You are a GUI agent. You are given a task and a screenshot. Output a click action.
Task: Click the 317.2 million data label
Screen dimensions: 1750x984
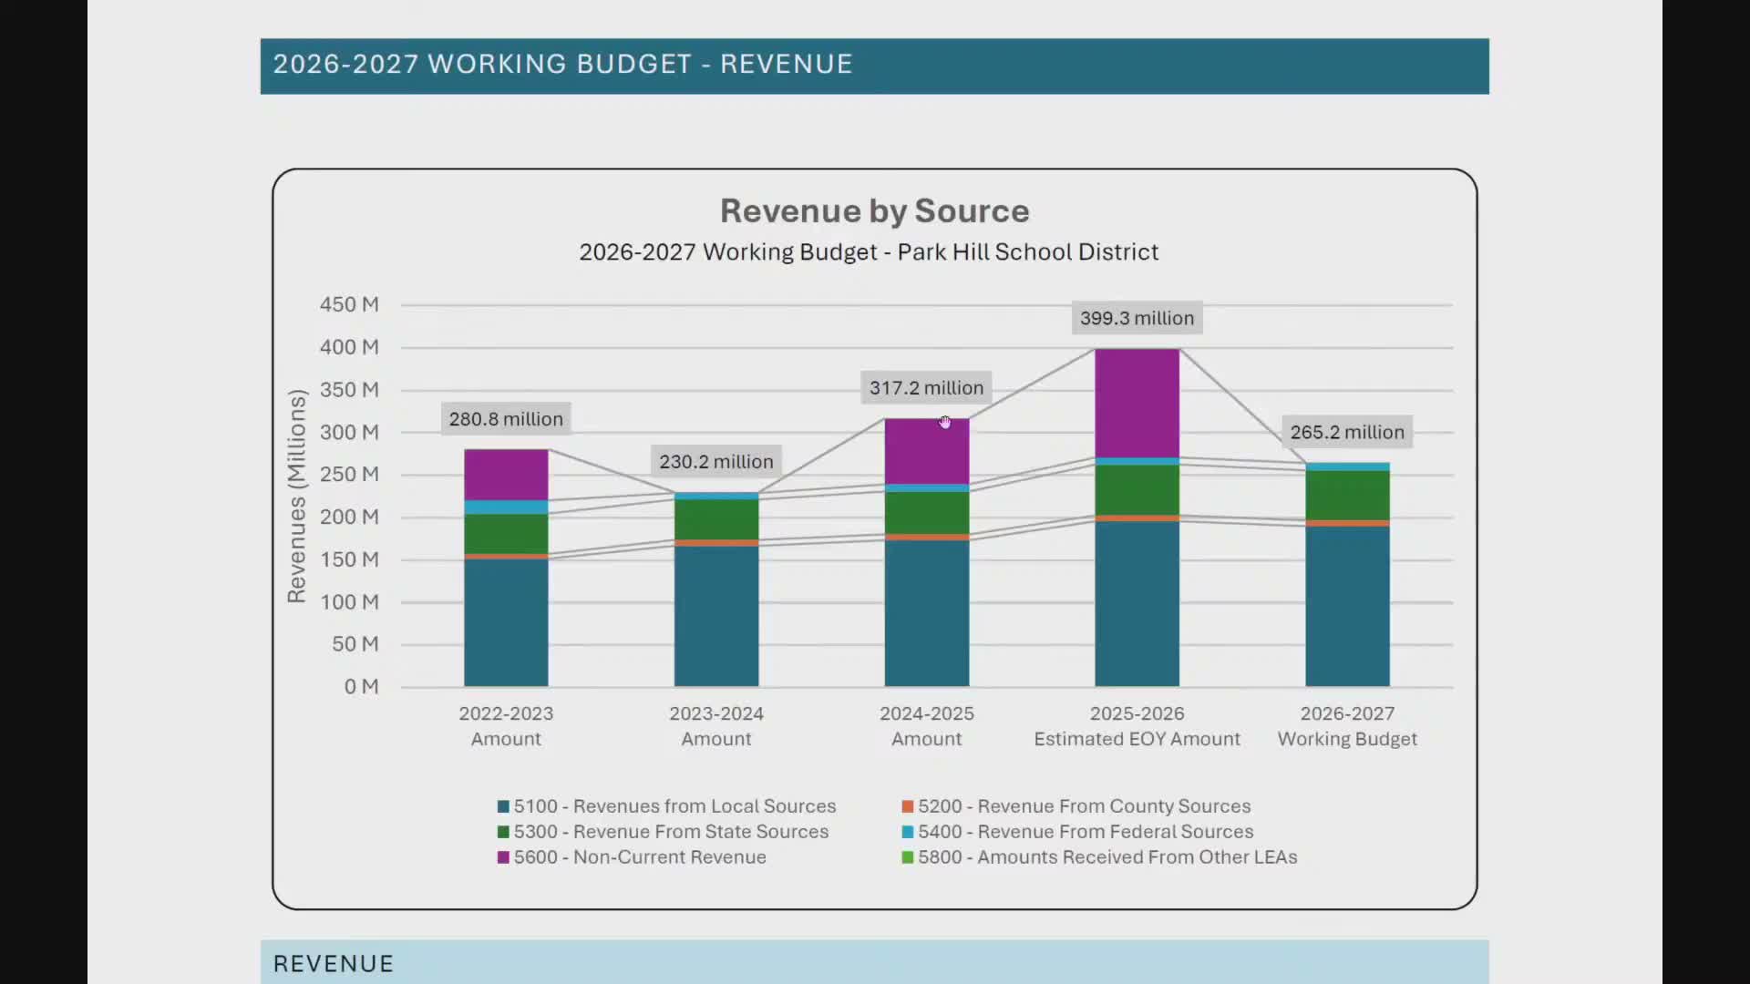coord(926,388)
